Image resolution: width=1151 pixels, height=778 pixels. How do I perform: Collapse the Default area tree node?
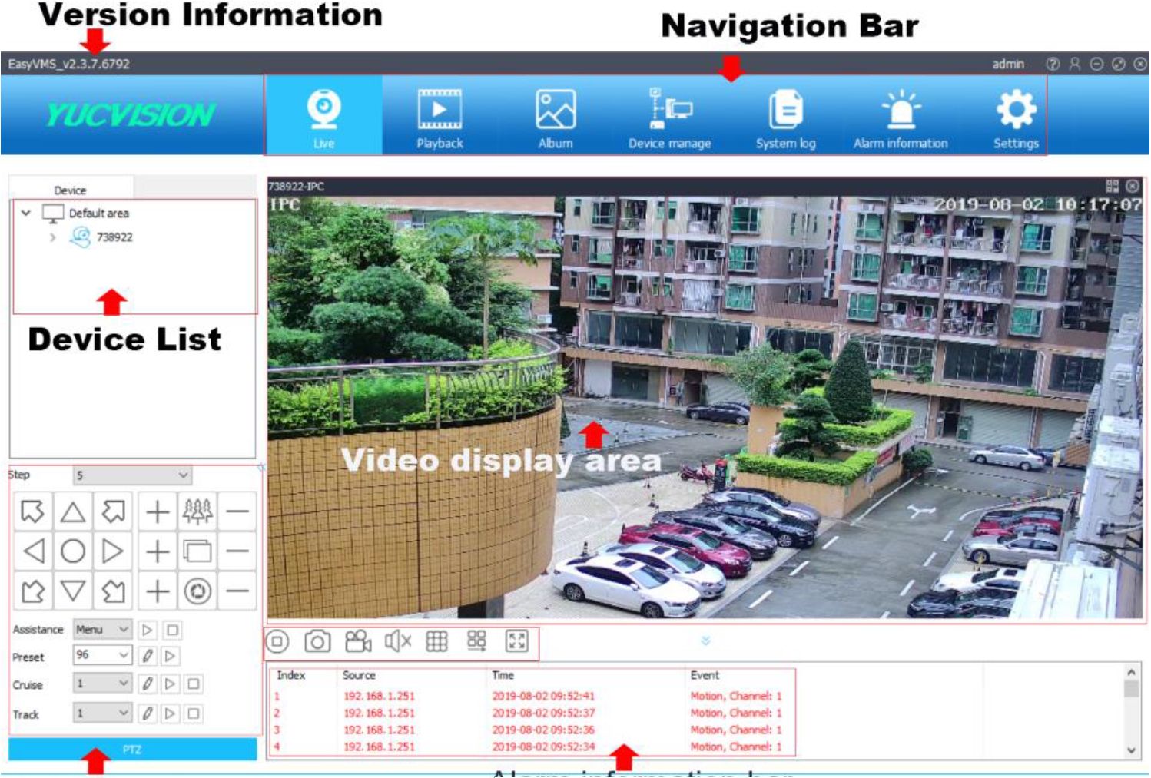click(26, 213)
